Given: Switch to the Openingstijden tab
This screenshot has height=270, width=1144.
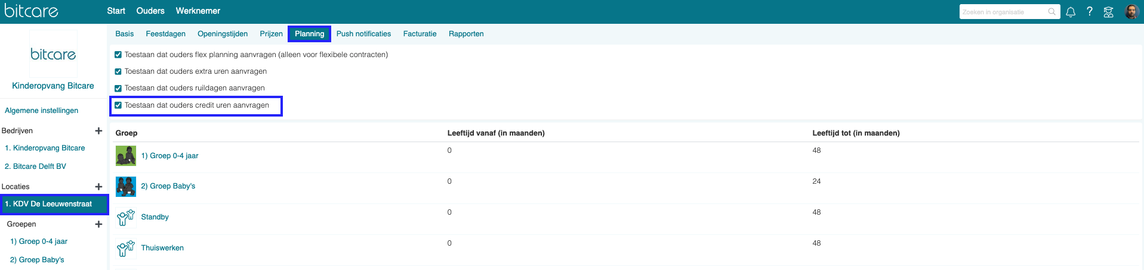Looking at the screenshot, I should 223,34.
